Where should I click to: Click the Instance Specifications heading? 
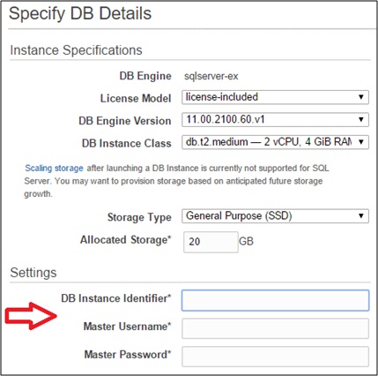pyautogui.click(x=76, y=50)
